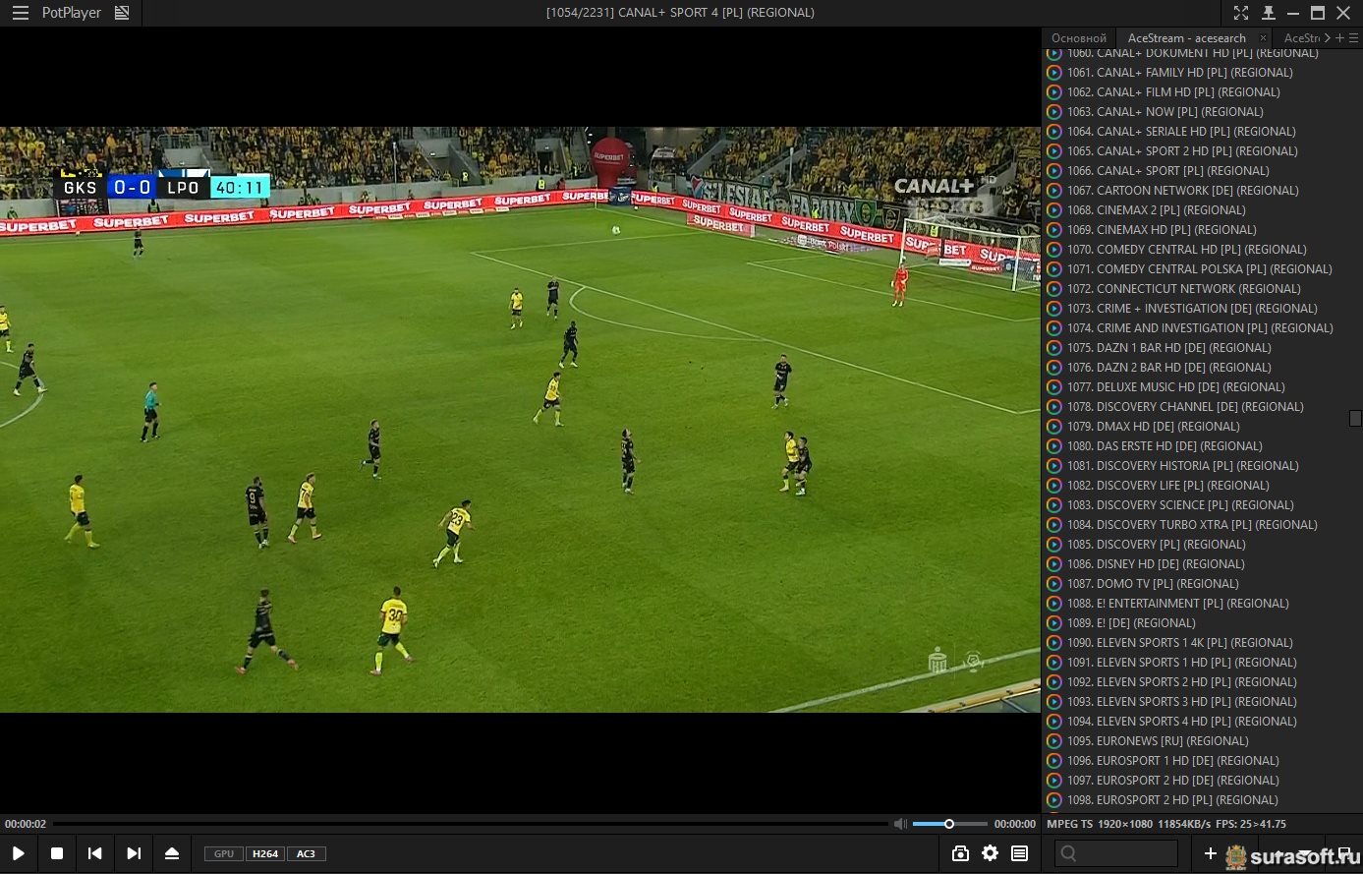Click the playlist search field
1363x874 pixels.
(x=1116, y=853)
